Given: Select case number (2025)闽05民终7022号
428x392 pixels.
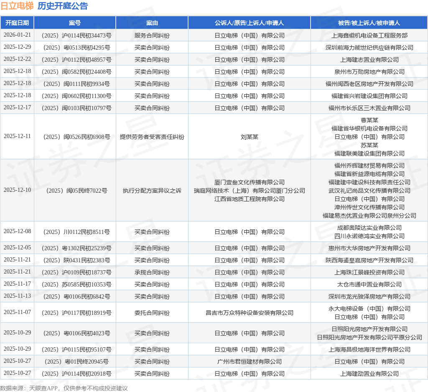Looking at the screenshot, I should (x=76, y=191).
